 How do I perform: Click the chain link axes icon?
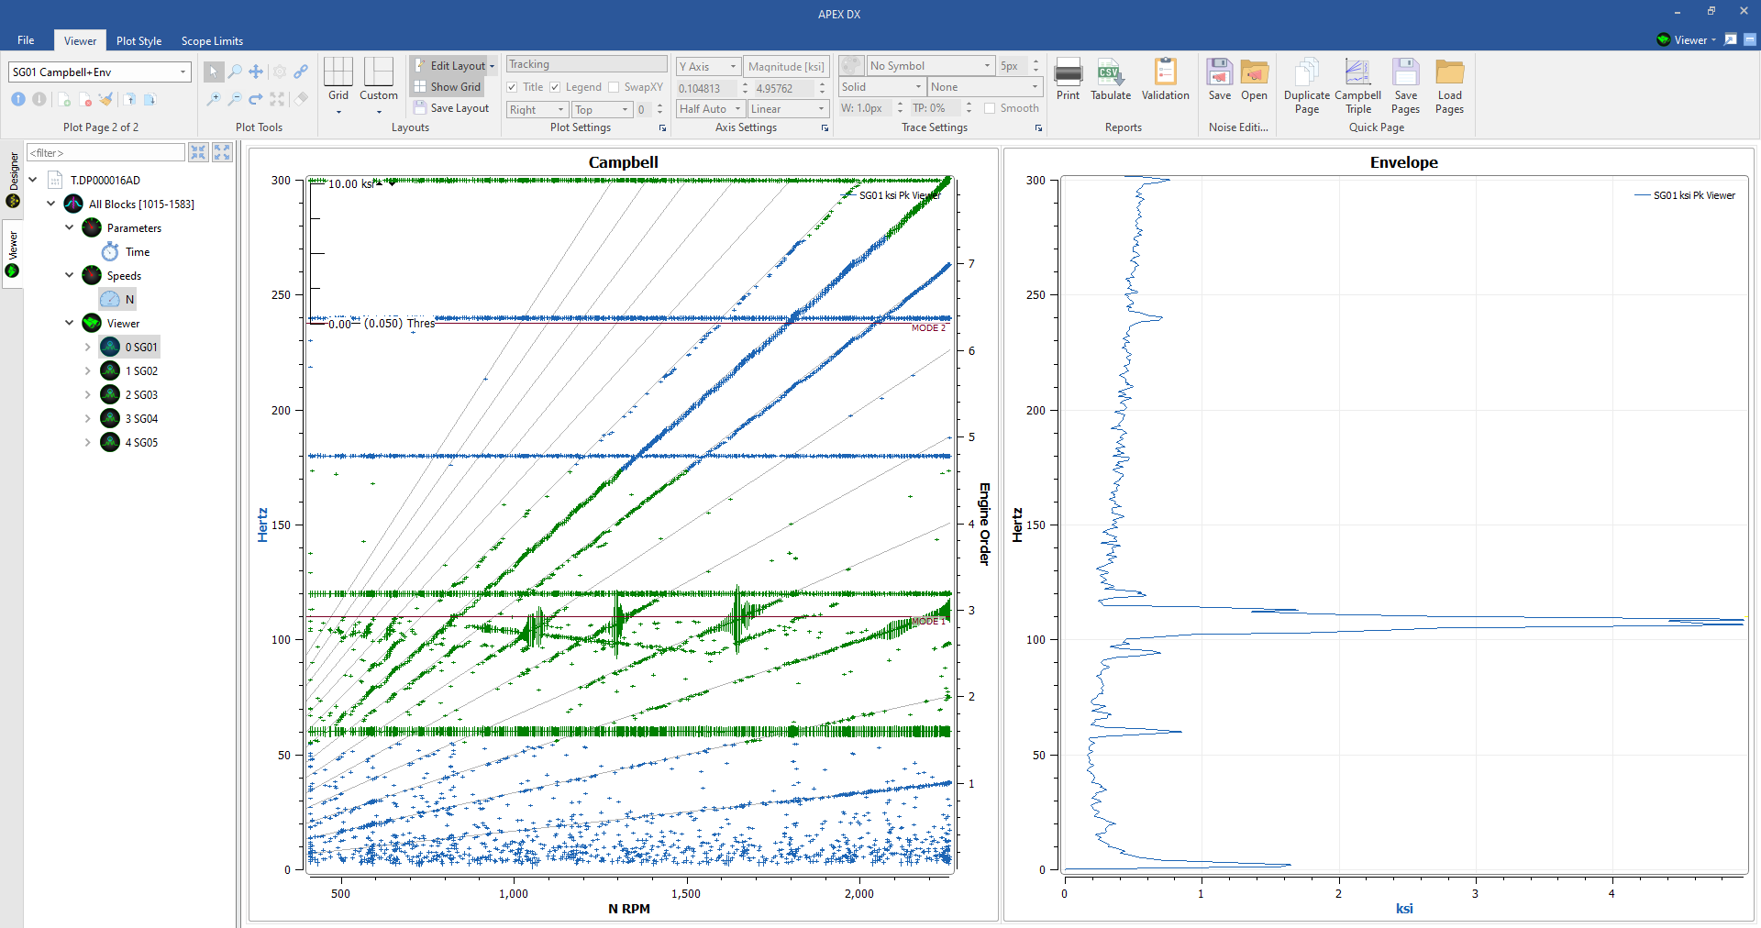[x=301, y=72]
